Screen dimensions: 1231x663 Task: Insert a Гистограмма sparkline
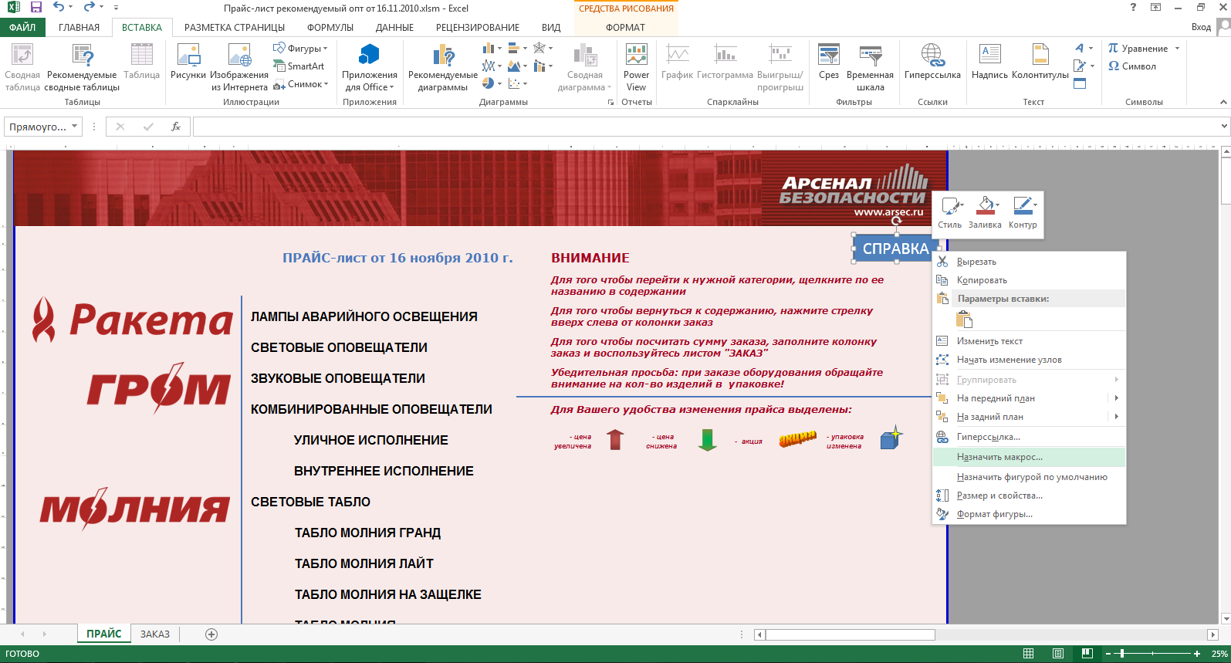coord(725,62)
